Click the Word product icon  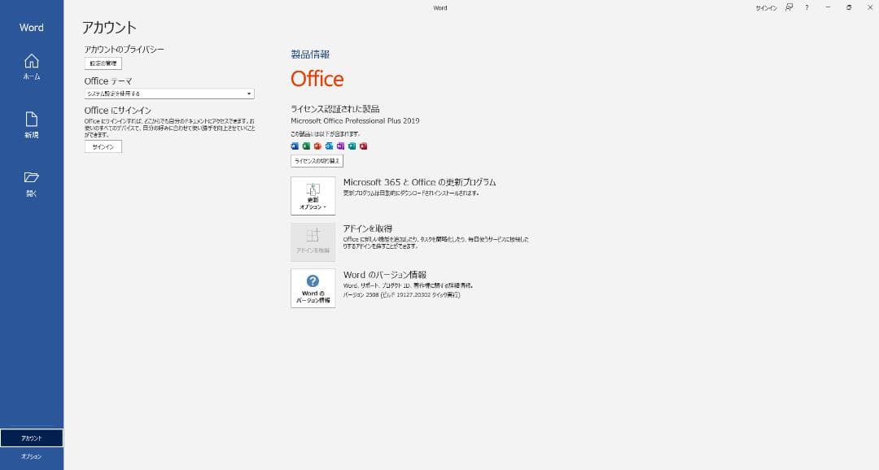tap(295, 146)
